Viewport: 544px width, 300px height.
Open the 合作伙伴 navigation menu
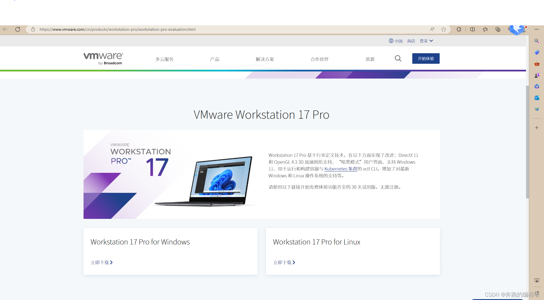pos(320,59)
